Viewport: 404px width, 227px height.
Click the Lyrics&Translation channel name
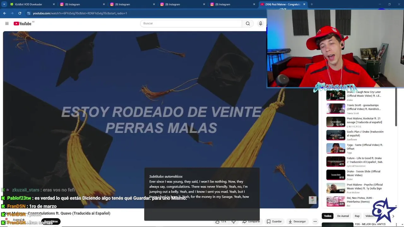(356, 166)
